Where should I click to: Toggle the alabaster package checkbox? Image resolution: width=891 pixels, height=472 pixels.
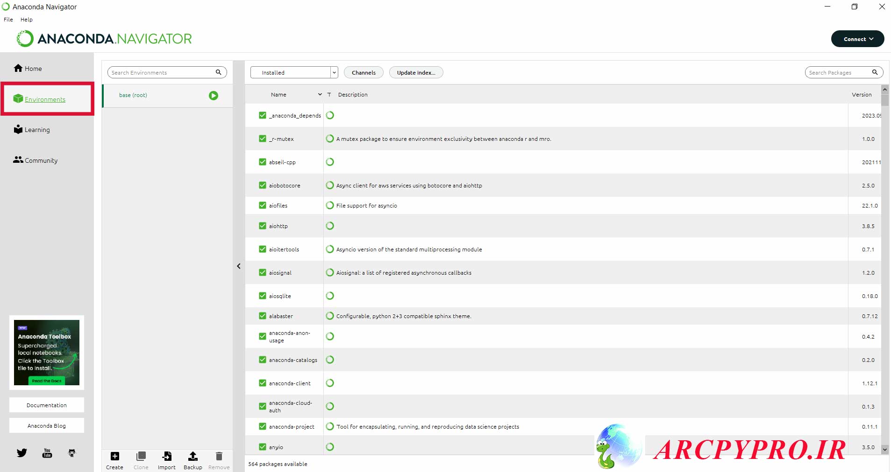[263, 316]
